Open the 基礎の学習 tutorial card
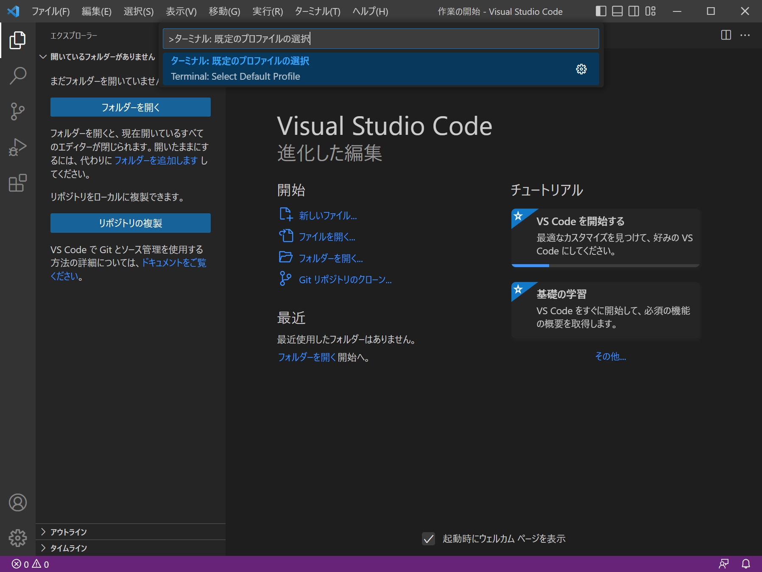The image size is (762, 572). 606,310
